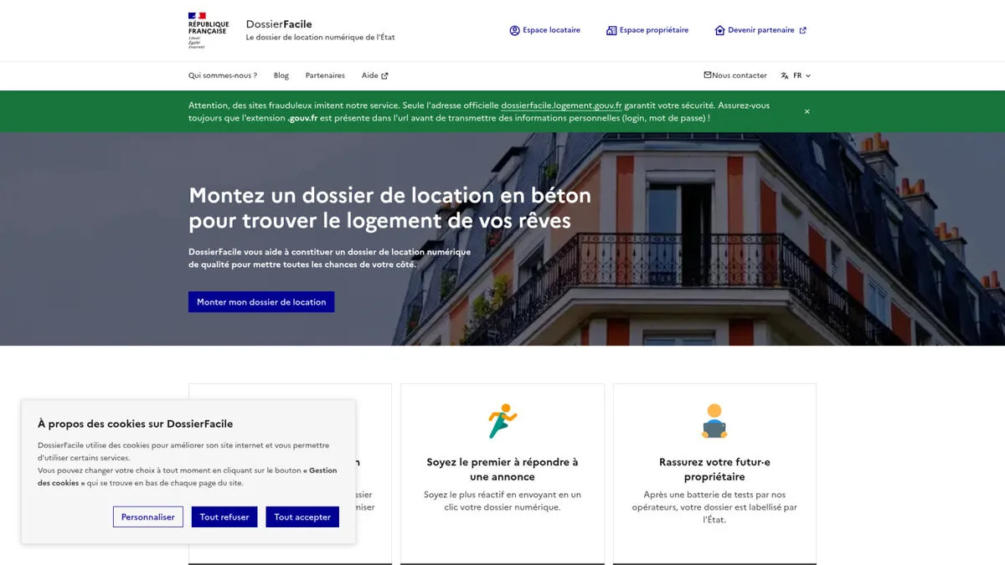This screenshot has height=565, width=1005.
Task: Click the À propos des cookies heading
Action: [x=136, y=424]
